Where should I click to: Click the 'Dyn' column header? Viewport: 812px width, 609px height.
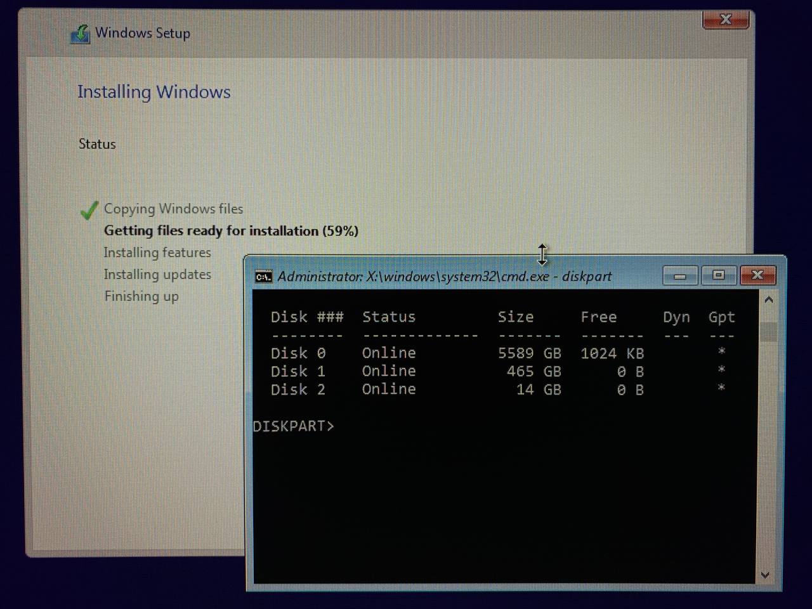677,317
